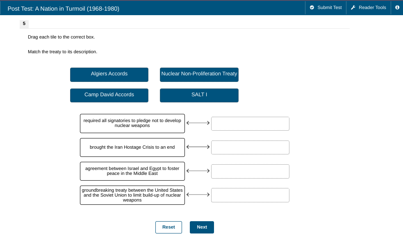The height and width of the screenshot is (247, 403).
Task: Click the double arrow beside groundbreaking treaty description
Action: click(x=198, y=195)
